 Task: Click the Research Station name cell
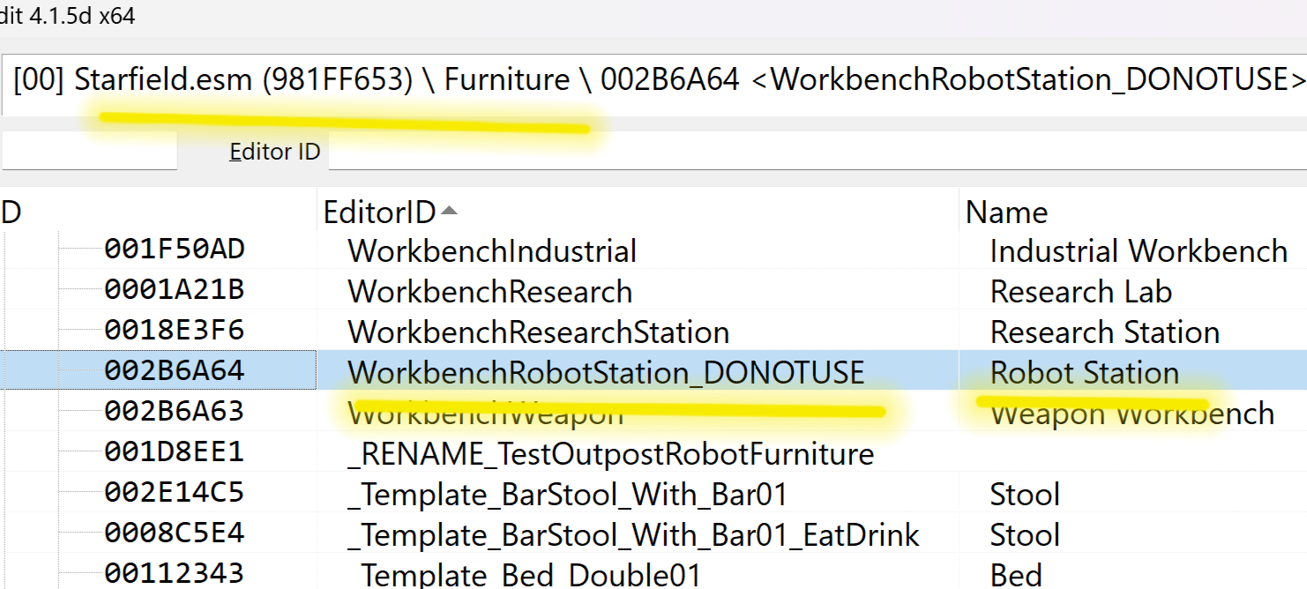(1105, 332)
